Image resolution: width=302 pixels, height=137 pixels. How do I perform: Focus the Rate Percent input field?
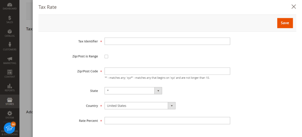pyautogui.click(x=167, y=121)
